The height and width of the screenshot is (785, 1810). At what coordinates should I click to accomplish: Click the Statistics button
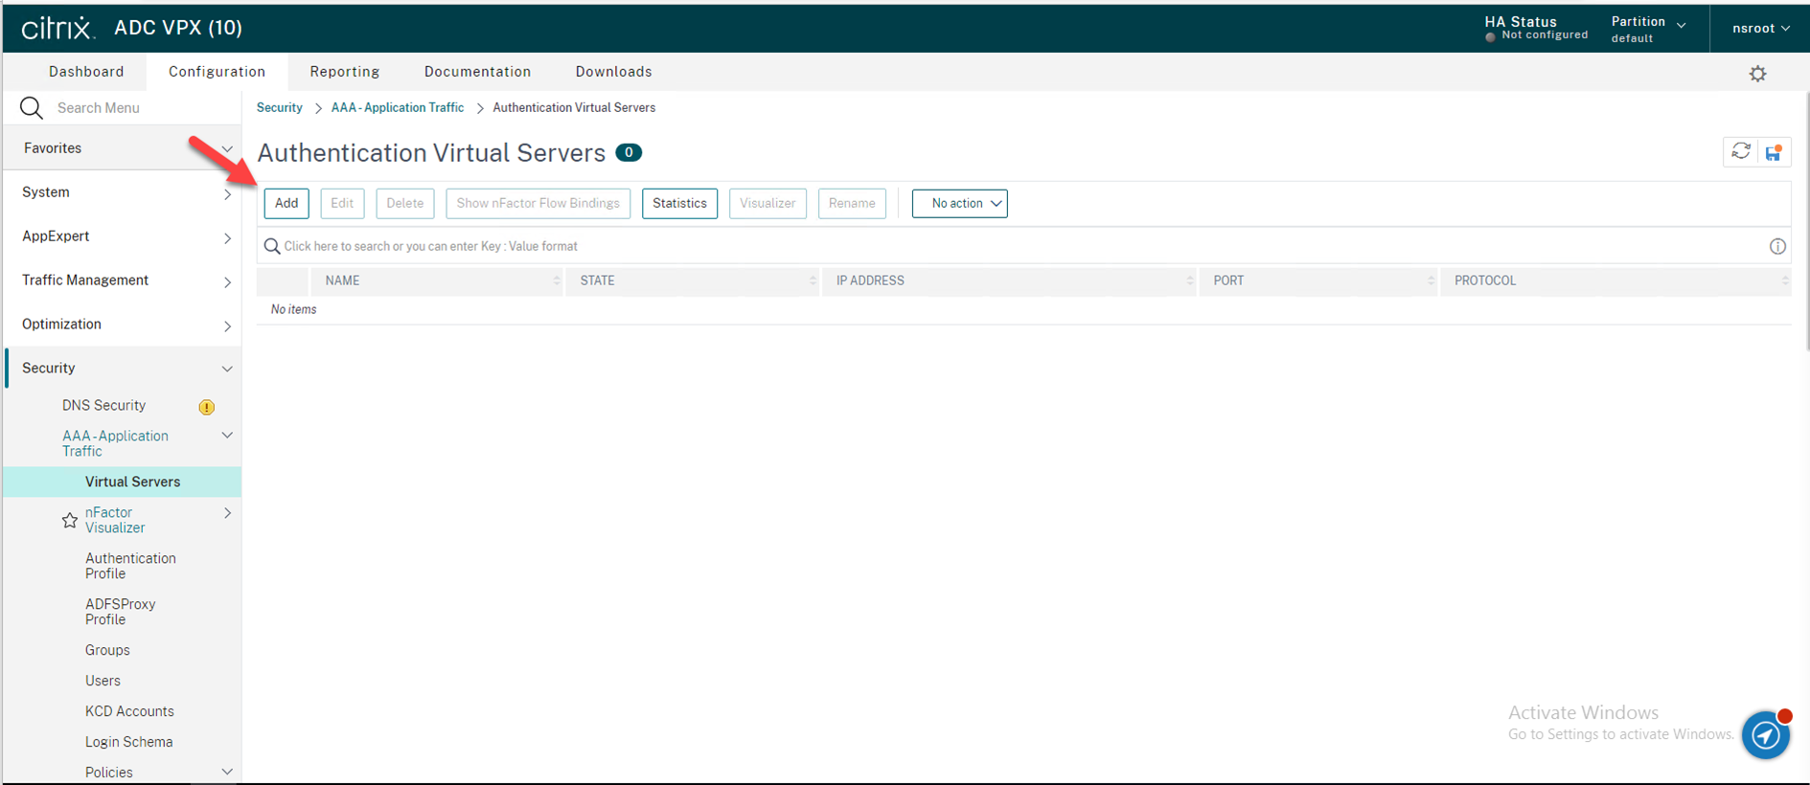(679, 203)
